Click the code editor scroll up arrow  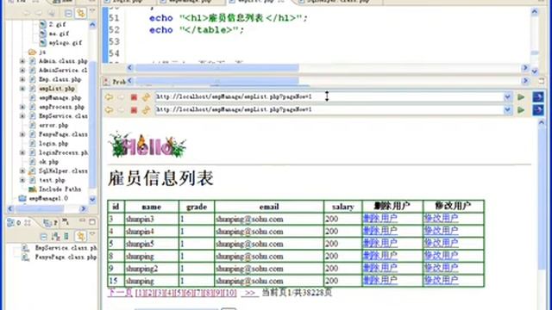[x=535, y=12]
